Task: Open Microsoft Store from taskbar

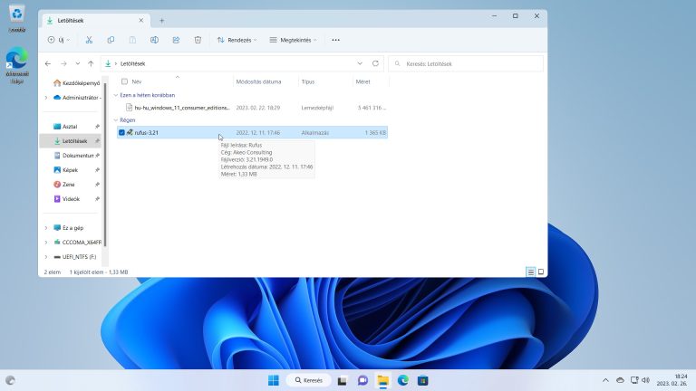Action: click(x=423, y=380)
